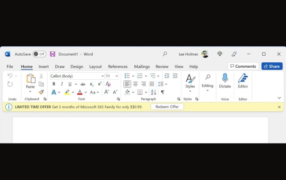The image size is (286, 180).
Task: Align text right
Action: [143, 84]
